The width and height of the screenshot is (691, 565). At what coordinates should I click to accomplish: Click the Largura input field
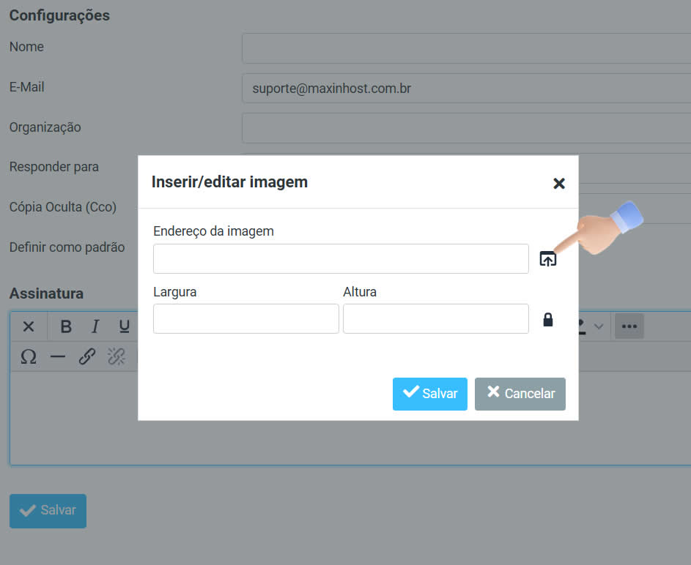245,319
